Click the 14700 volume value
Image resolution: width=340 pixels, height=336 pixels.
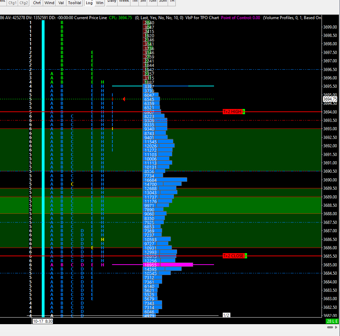coord(150,185)
